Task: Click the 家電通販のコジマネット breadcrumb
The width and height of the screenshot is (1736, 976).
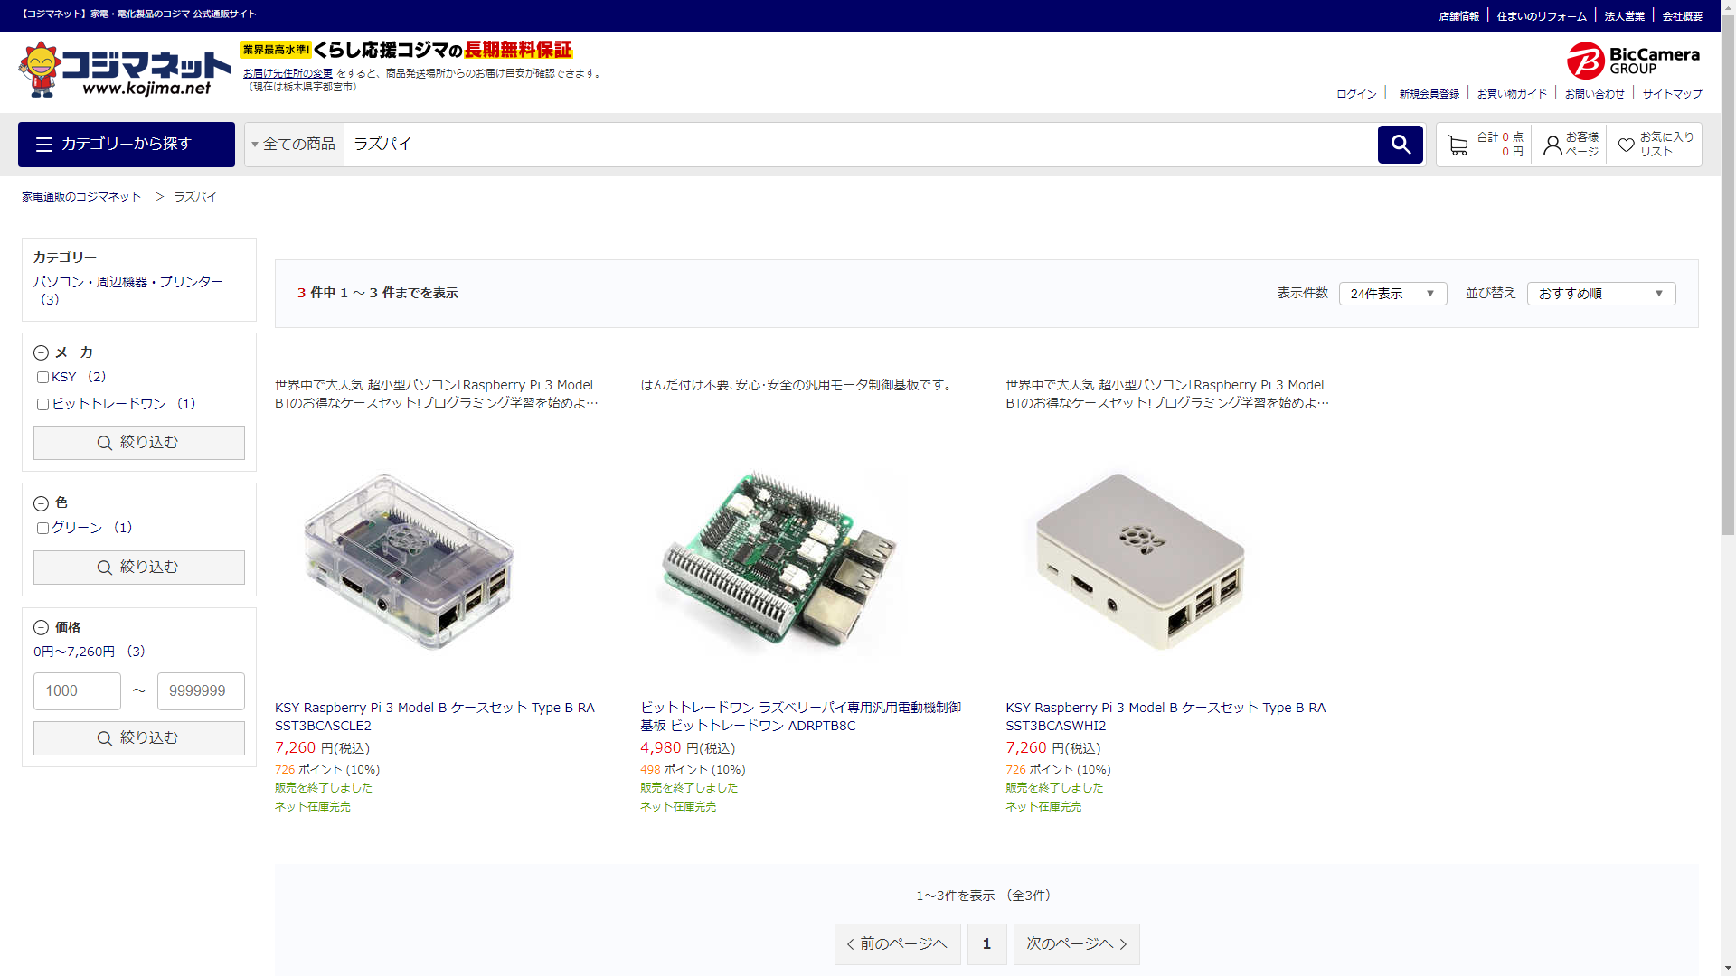Action: pyautogui.click(x=81, y=197)
